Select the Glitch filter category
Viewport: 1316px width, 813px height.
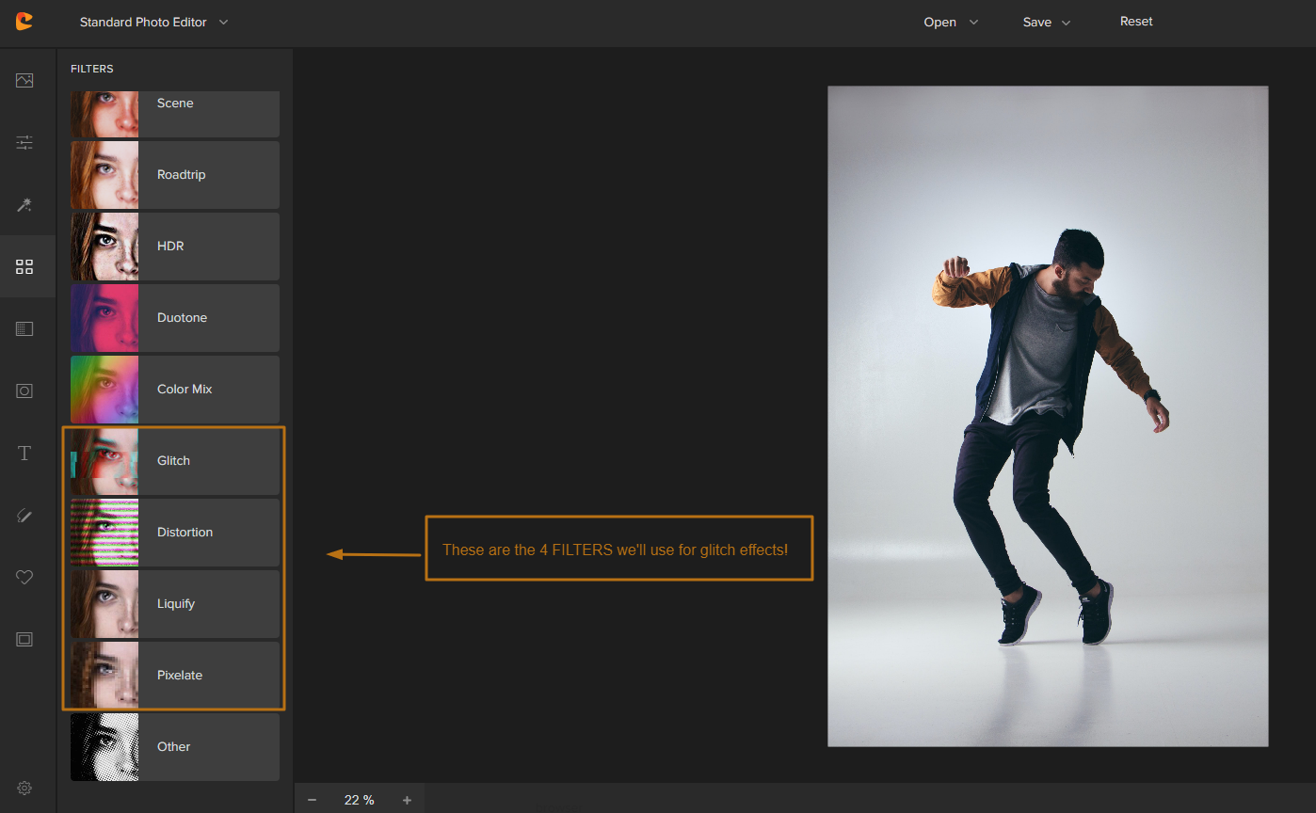click(x=175, y=461)
